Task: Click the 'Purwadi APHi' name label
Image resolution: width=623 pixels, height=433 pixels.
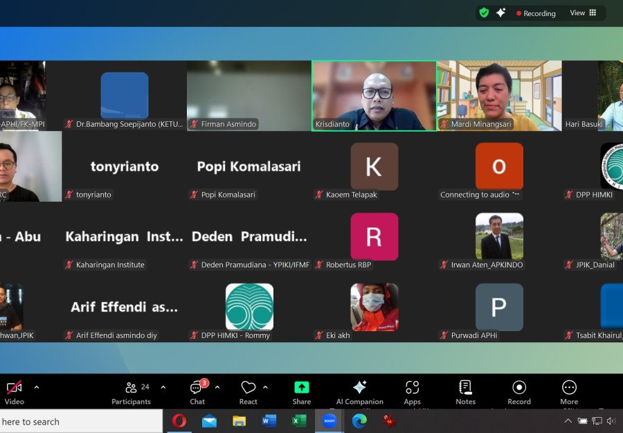Action: (474, 335)
